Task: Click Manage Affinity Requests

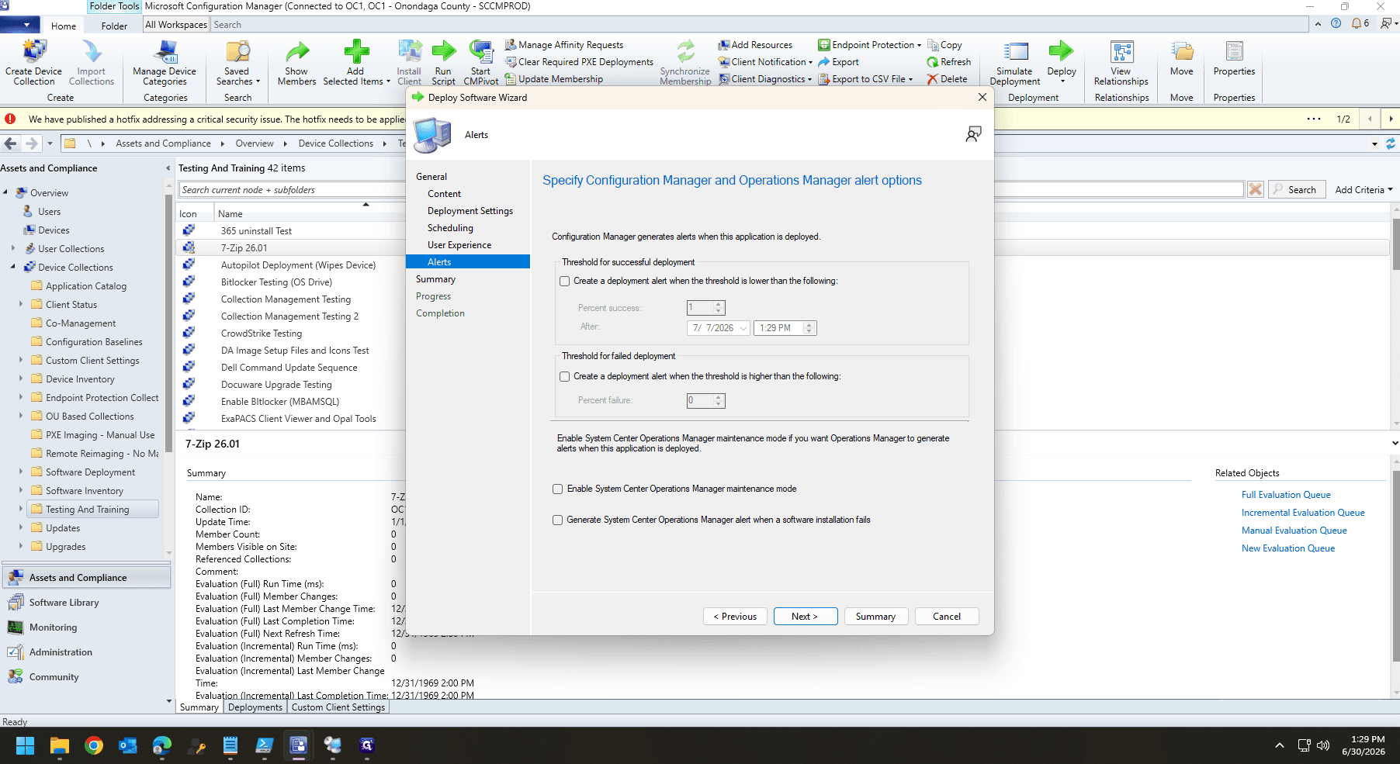Action: coord(564,45)
